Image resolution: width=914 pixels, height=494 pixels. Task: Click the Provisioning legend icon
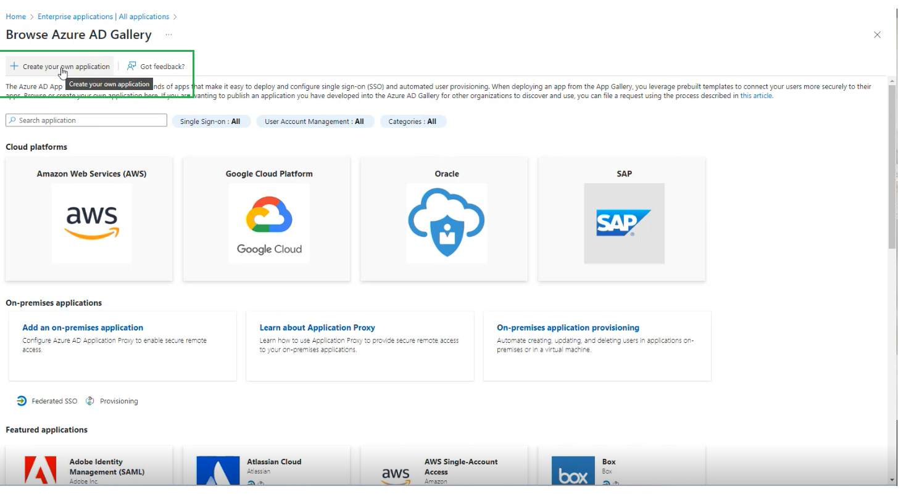pos(90,401)
